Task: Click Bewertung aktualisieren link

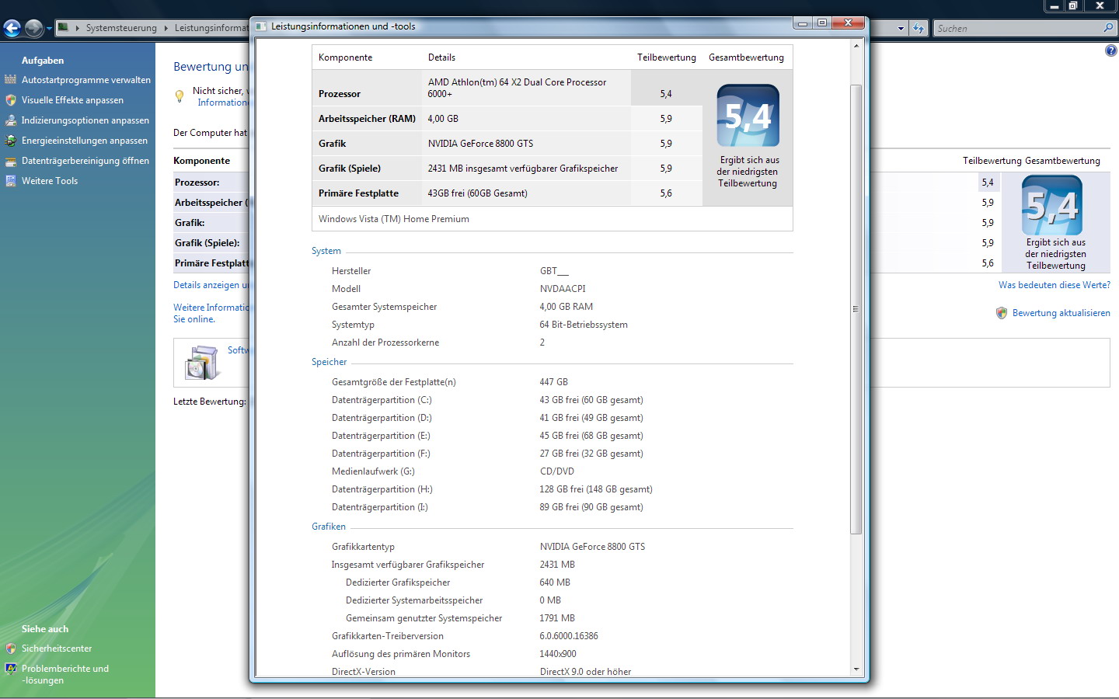Action: (1061, 313)
